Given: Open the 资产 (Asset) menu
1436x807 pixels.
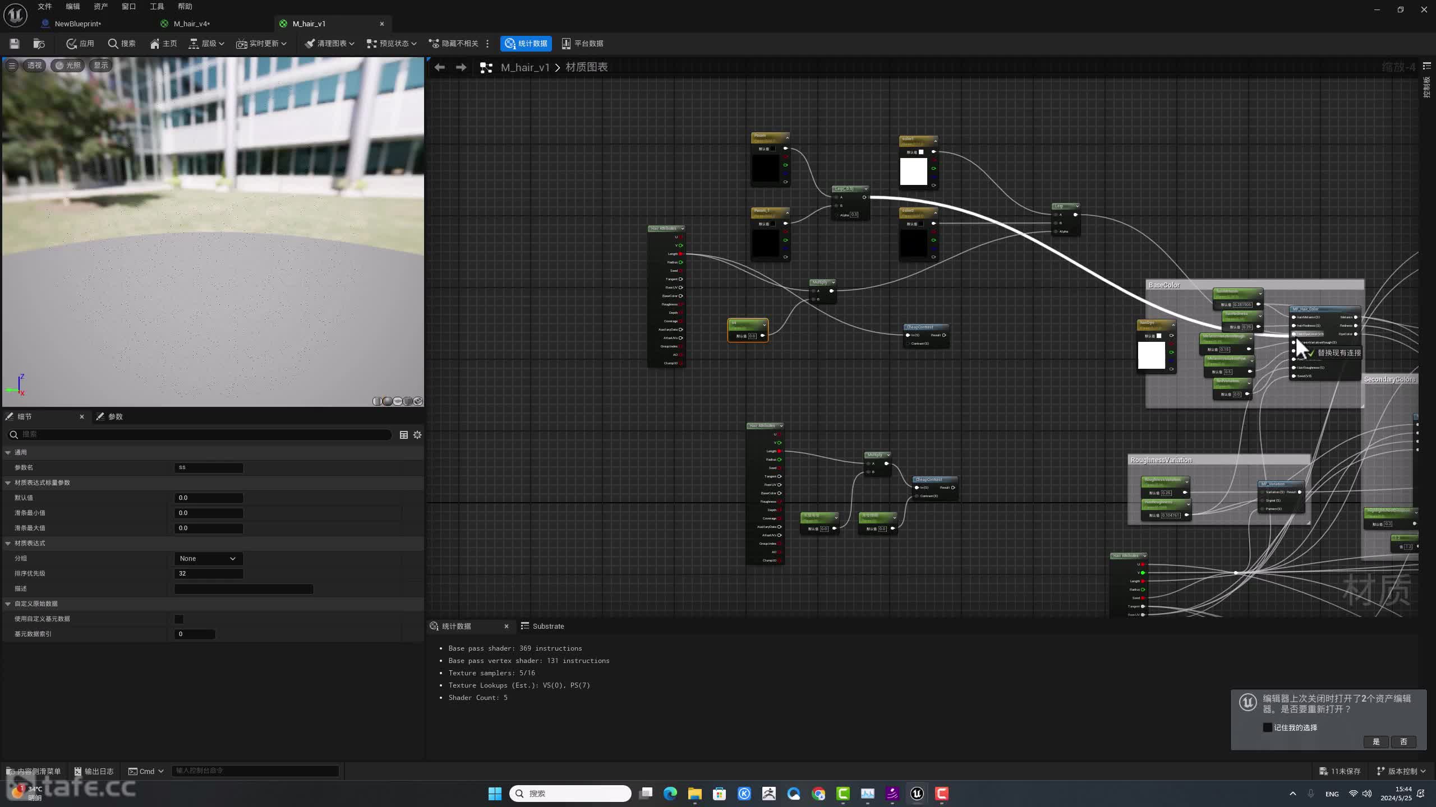Looking at the screenshot, I should tap(101, 6).
